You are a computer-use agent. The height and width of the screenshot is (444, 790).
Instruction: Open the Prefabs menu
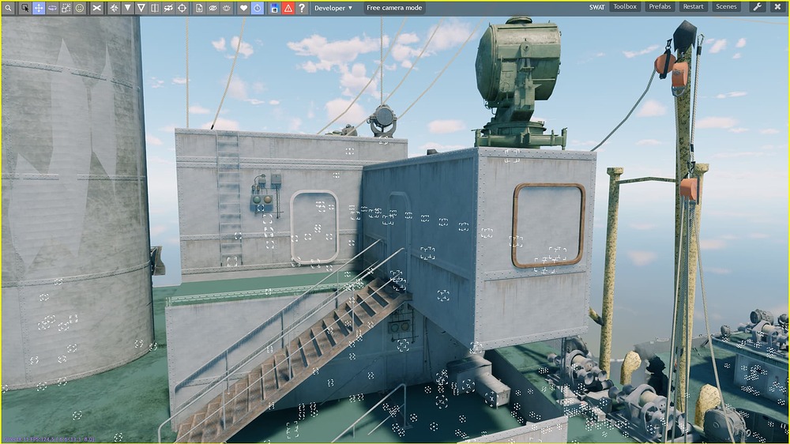(x=660, y=7)
